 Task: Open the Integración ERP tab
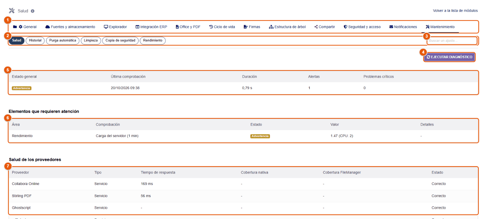151,27
